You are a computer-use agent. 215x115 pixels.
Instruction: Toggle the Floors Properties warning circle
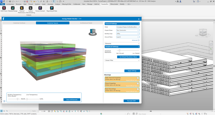(x=138, y=83)
